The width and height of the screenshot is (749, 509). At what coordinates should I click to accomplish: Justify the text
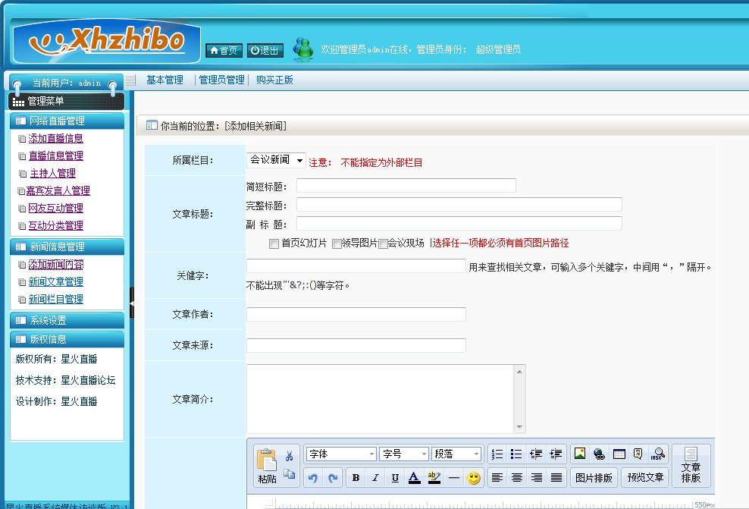coord(556,477)
